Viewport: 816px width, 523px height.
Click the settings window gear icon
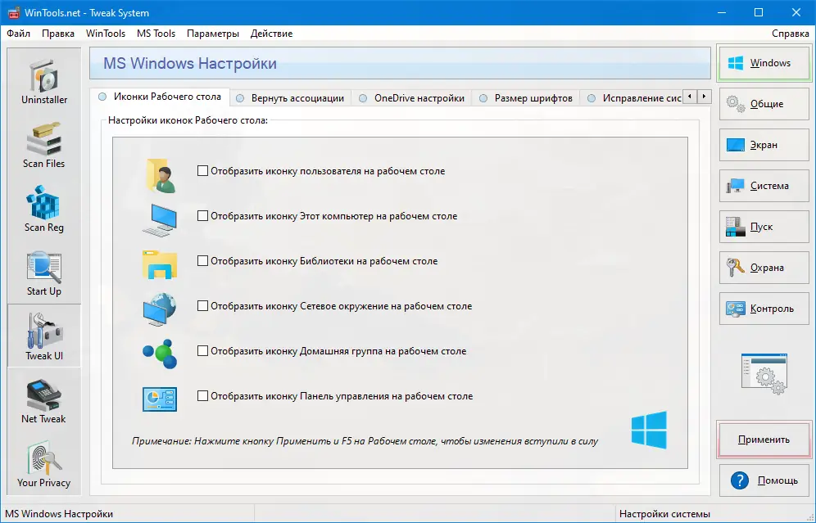tap(764, 374)
